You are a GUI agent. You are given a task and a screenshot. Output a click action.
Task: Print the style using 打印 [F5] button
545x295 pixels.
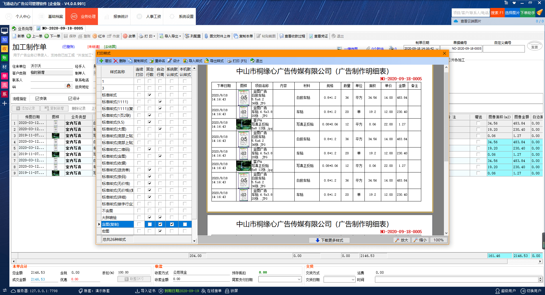pyautogui.click(x=237, y=61)
